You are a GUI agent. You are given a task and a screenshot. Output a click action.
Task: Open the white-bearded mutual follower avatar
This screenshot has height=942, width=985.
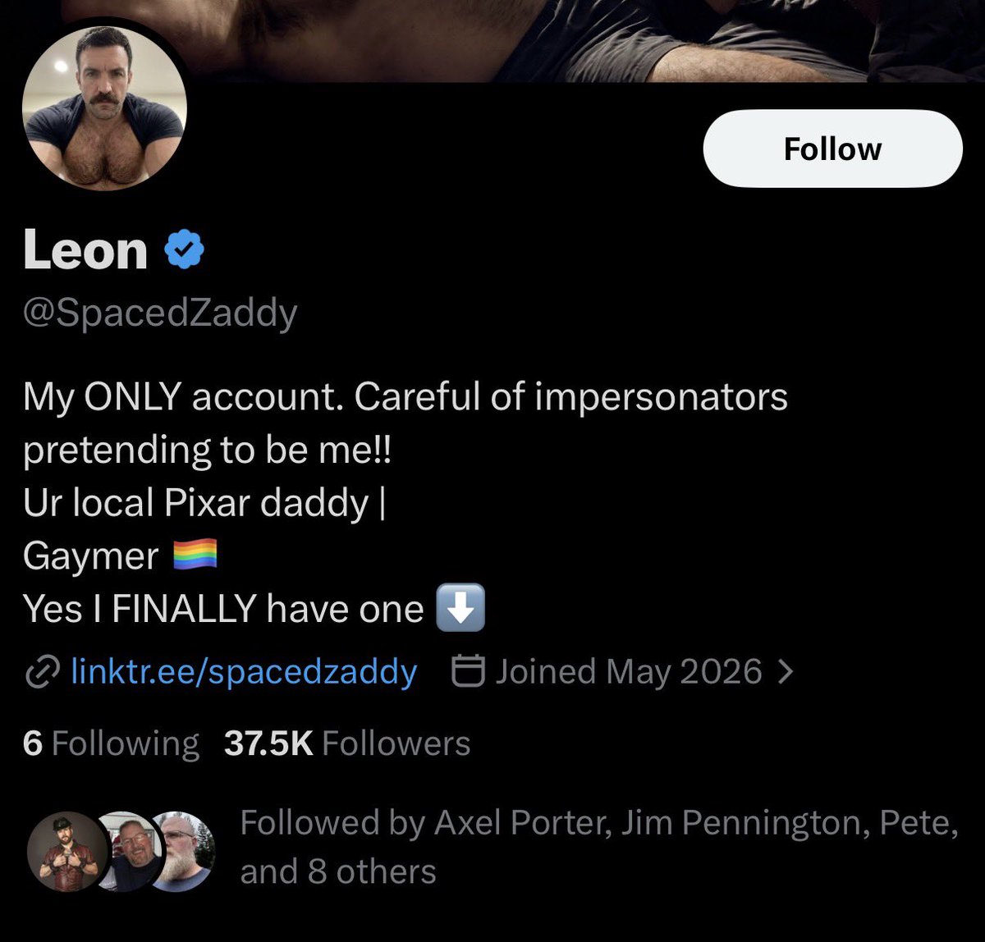point(184,852)
